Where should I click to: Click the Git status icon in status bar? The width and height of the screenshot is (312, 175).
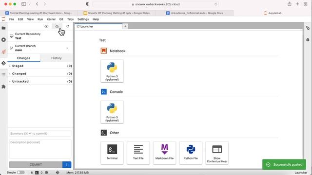[58, 173]
